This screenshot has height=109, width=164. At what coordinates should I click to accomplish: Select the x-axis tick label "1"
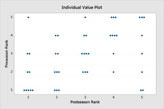28,97
